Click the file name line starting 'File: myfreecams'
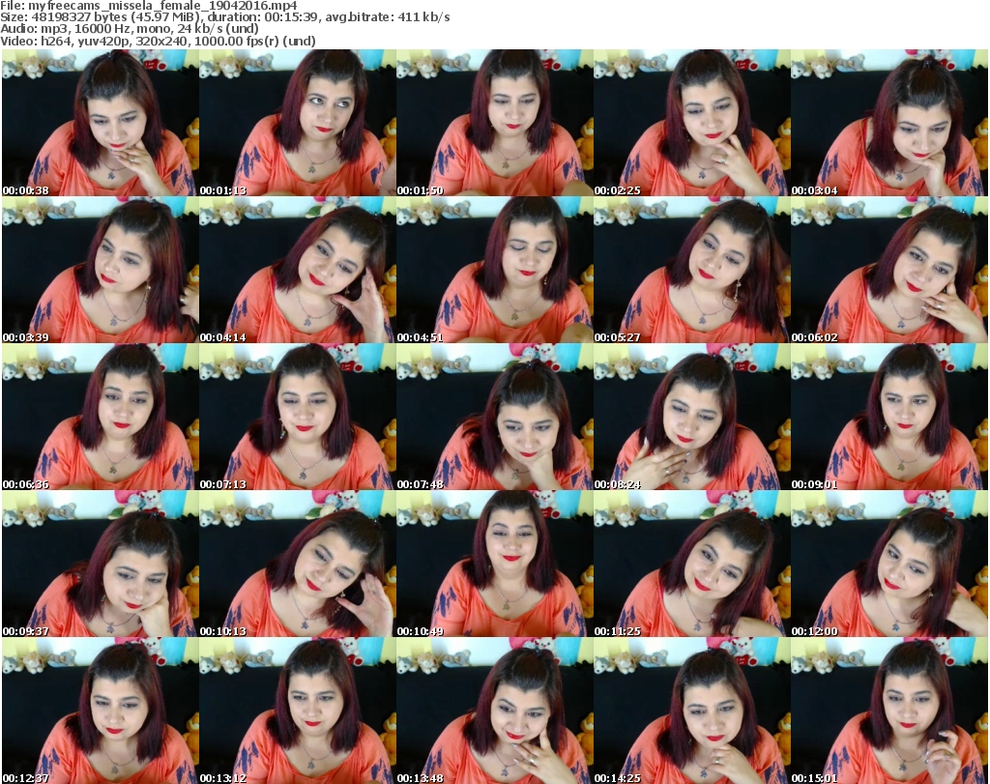The width and height of the screenshot is (990, 784). click(x=148, y=6)
